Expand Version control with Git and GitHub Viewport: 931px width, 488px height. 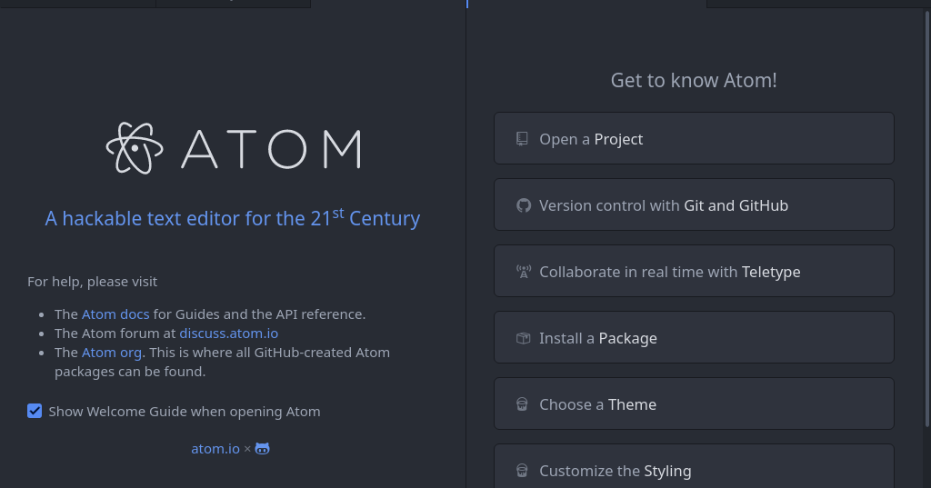click(694, 204)
